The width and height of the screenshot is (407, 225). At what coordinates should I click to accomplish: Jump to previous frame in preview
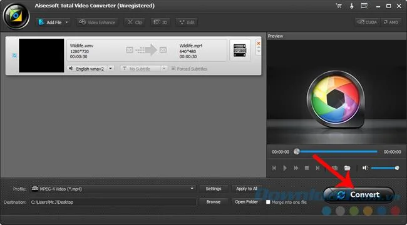click(274, 168)
